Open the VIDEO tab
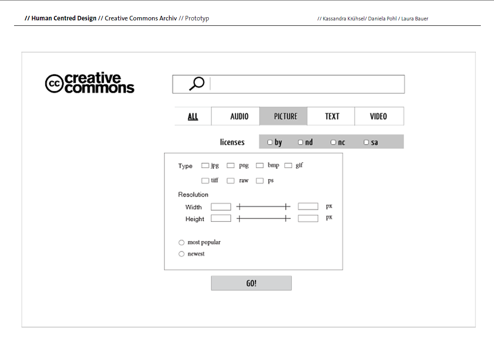Viewport: 494px width, 349px height. [x=379, y=116]
